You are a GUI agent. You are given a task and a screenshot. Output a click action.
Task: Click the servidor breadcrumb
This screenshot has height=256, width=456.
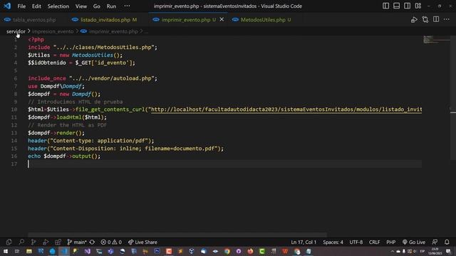tap(16, 31)
